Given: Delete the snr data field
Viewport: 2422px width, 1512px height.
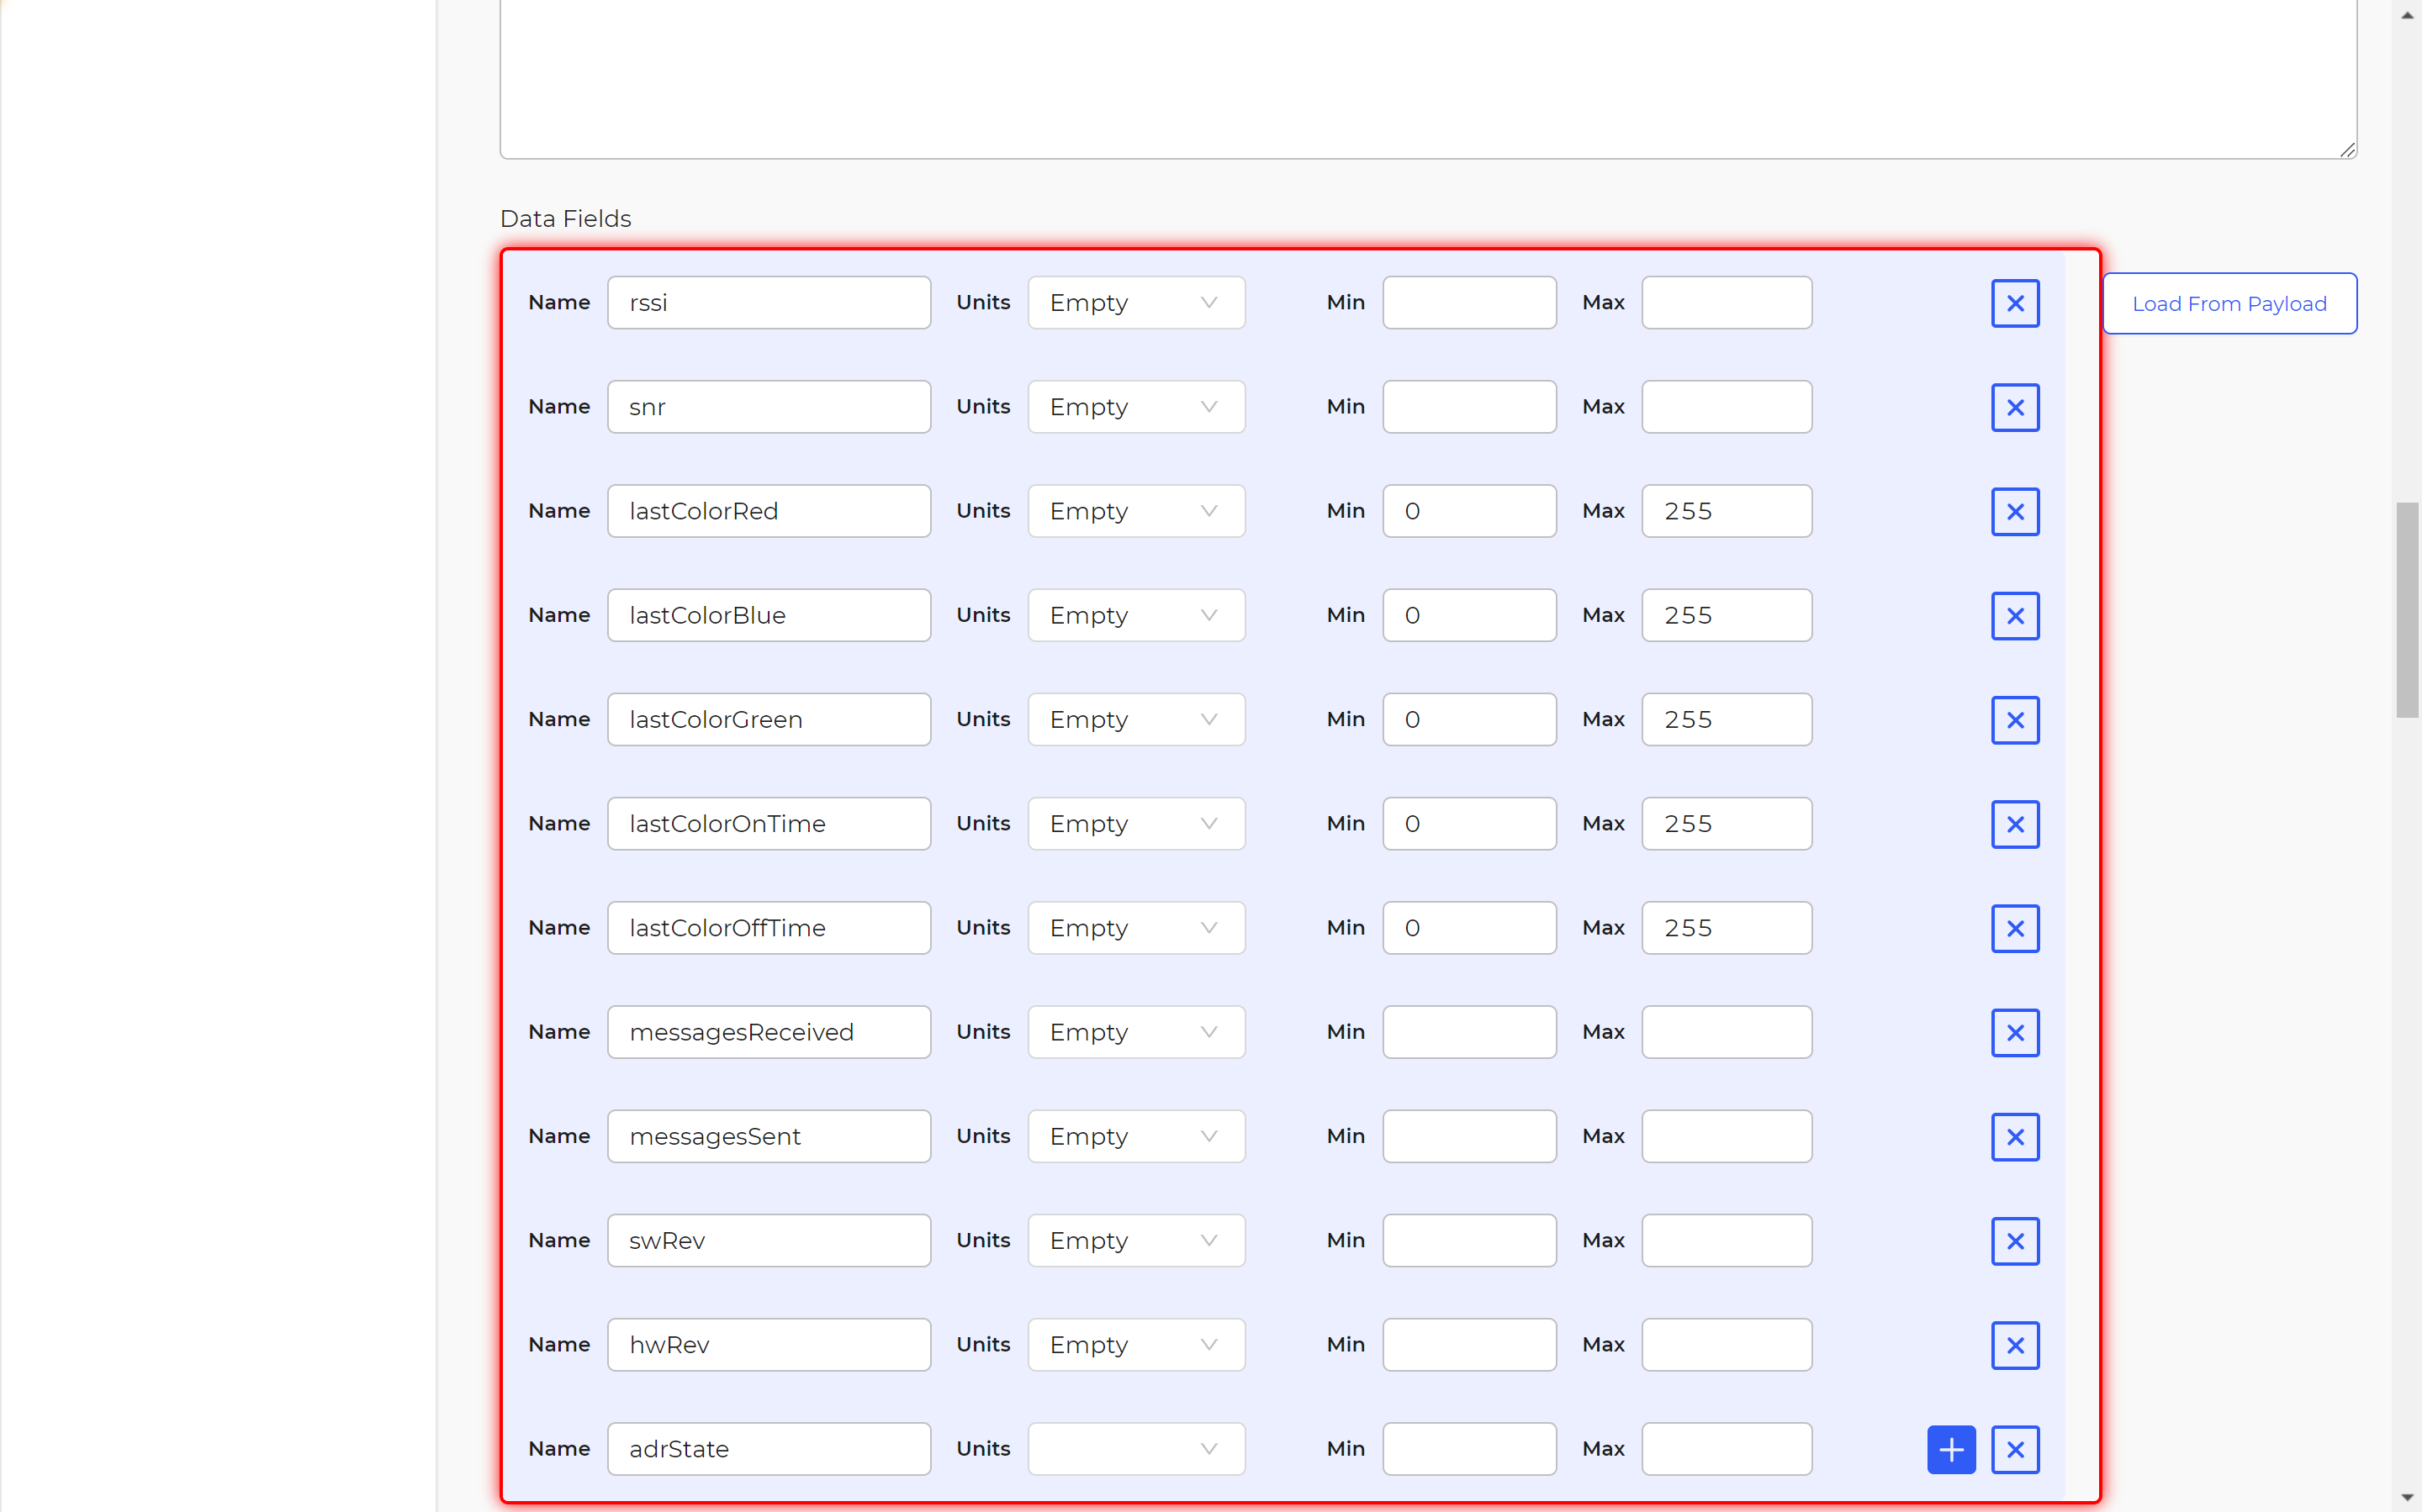Looking at the screenshot, I should tap(2014, 407).
